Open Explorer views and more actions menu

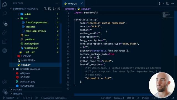coord(57,3)
